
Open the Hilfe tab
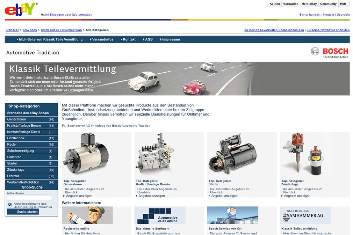[343, 4]
